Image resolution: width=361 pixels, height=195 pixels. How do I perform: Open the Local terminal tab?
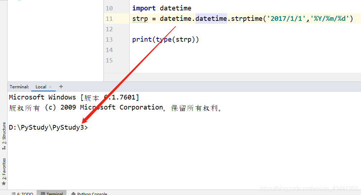[41, 87]
